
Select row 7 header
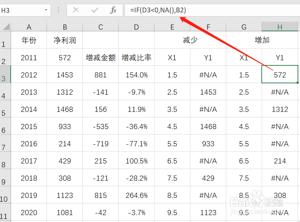click(6, 143)
